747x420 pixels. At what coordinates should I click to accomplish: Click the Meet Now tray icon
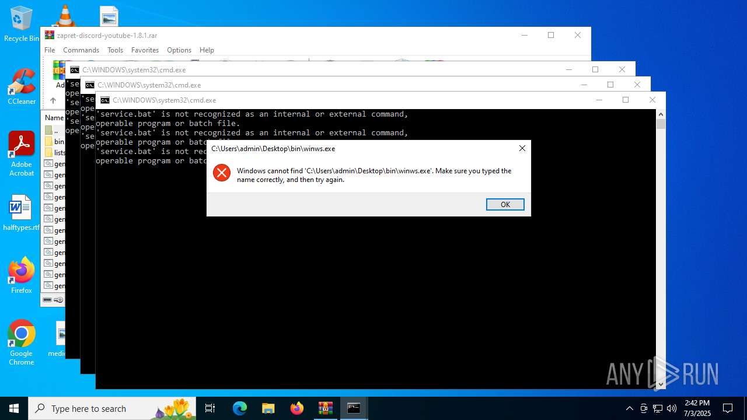(644, 408)
